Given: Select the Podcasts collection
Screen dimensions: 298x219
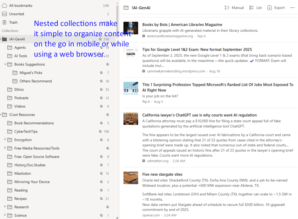Looking at the screenshot, I should pos(22,98).
